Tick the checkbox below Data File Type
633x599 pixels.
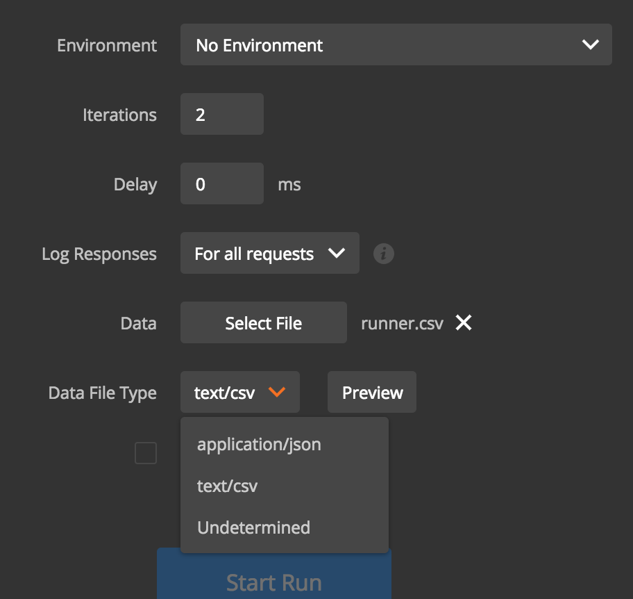(146, 453)
